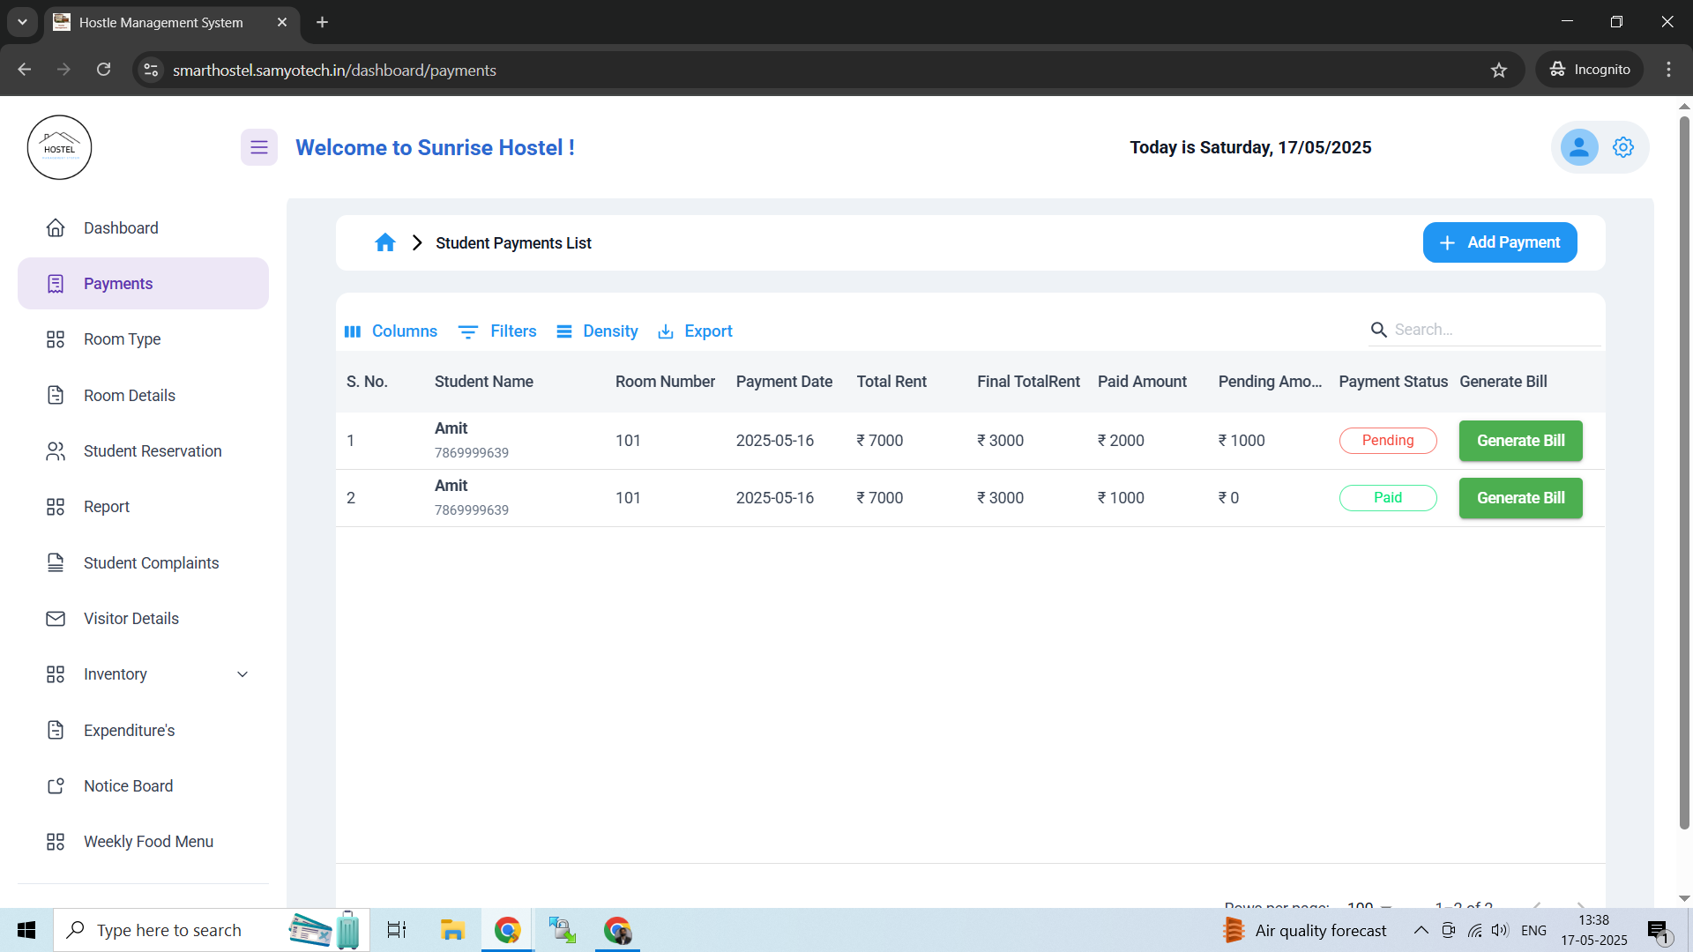Click the Sunrise Hostel logo
The width and height of the screenshot is (1693, 952).
click(59, 147)
